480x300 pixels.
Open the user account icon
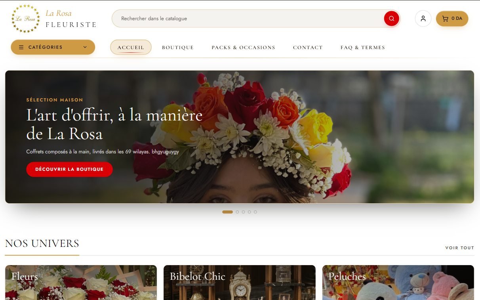[x=423, y=19]
